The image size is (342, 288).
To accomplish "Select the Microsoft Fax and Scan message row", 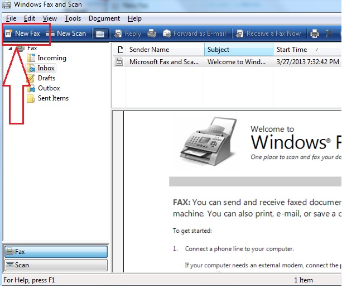I will 227,62.
